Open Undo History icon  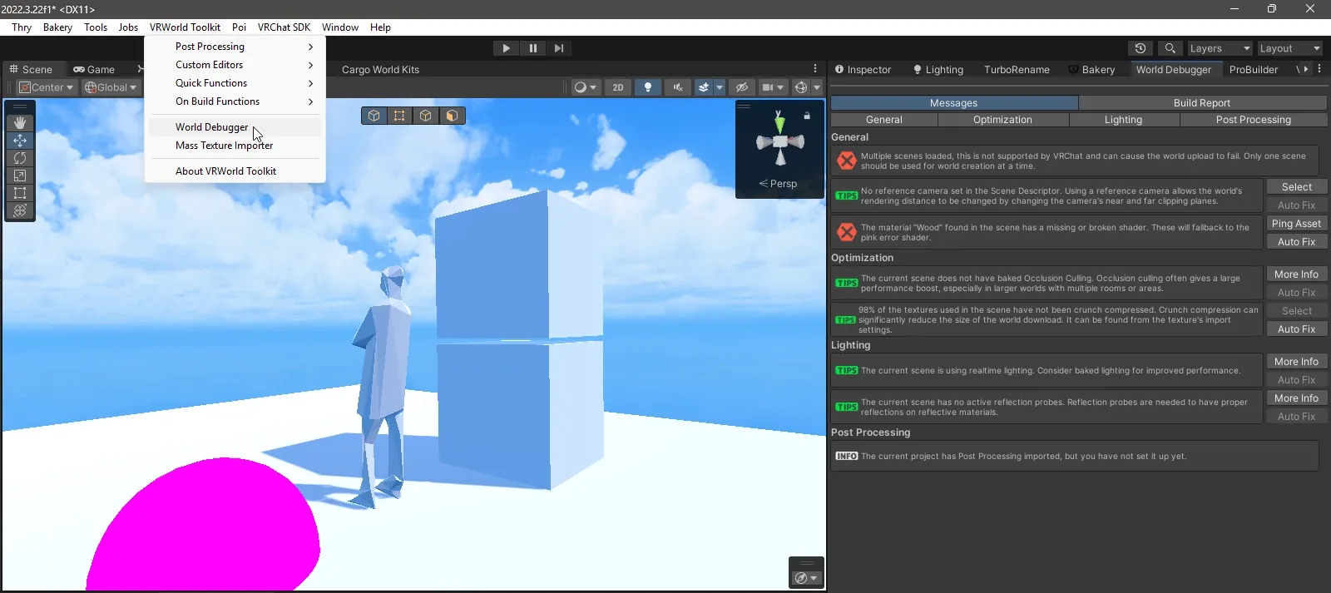[x=1141, y=48]
